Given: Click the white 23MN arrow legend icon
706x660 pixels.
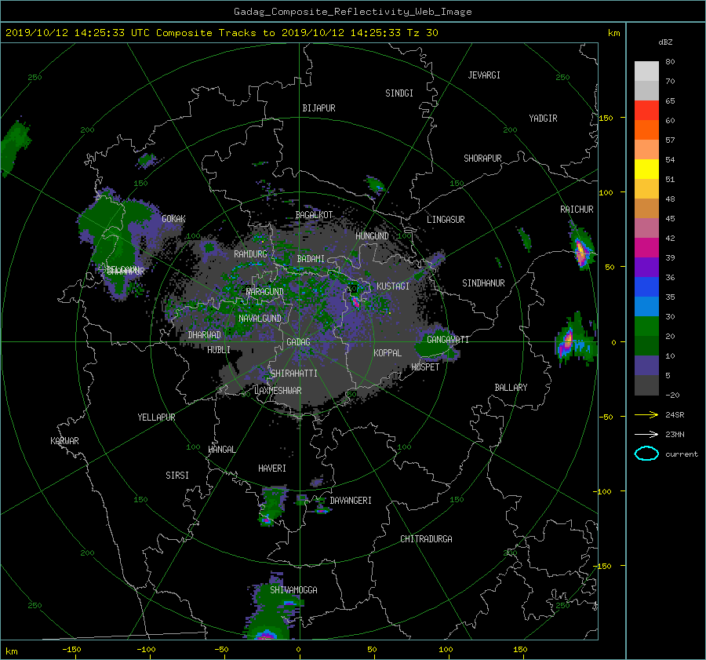Looking at the screenshot, I should tap(646, 434).
